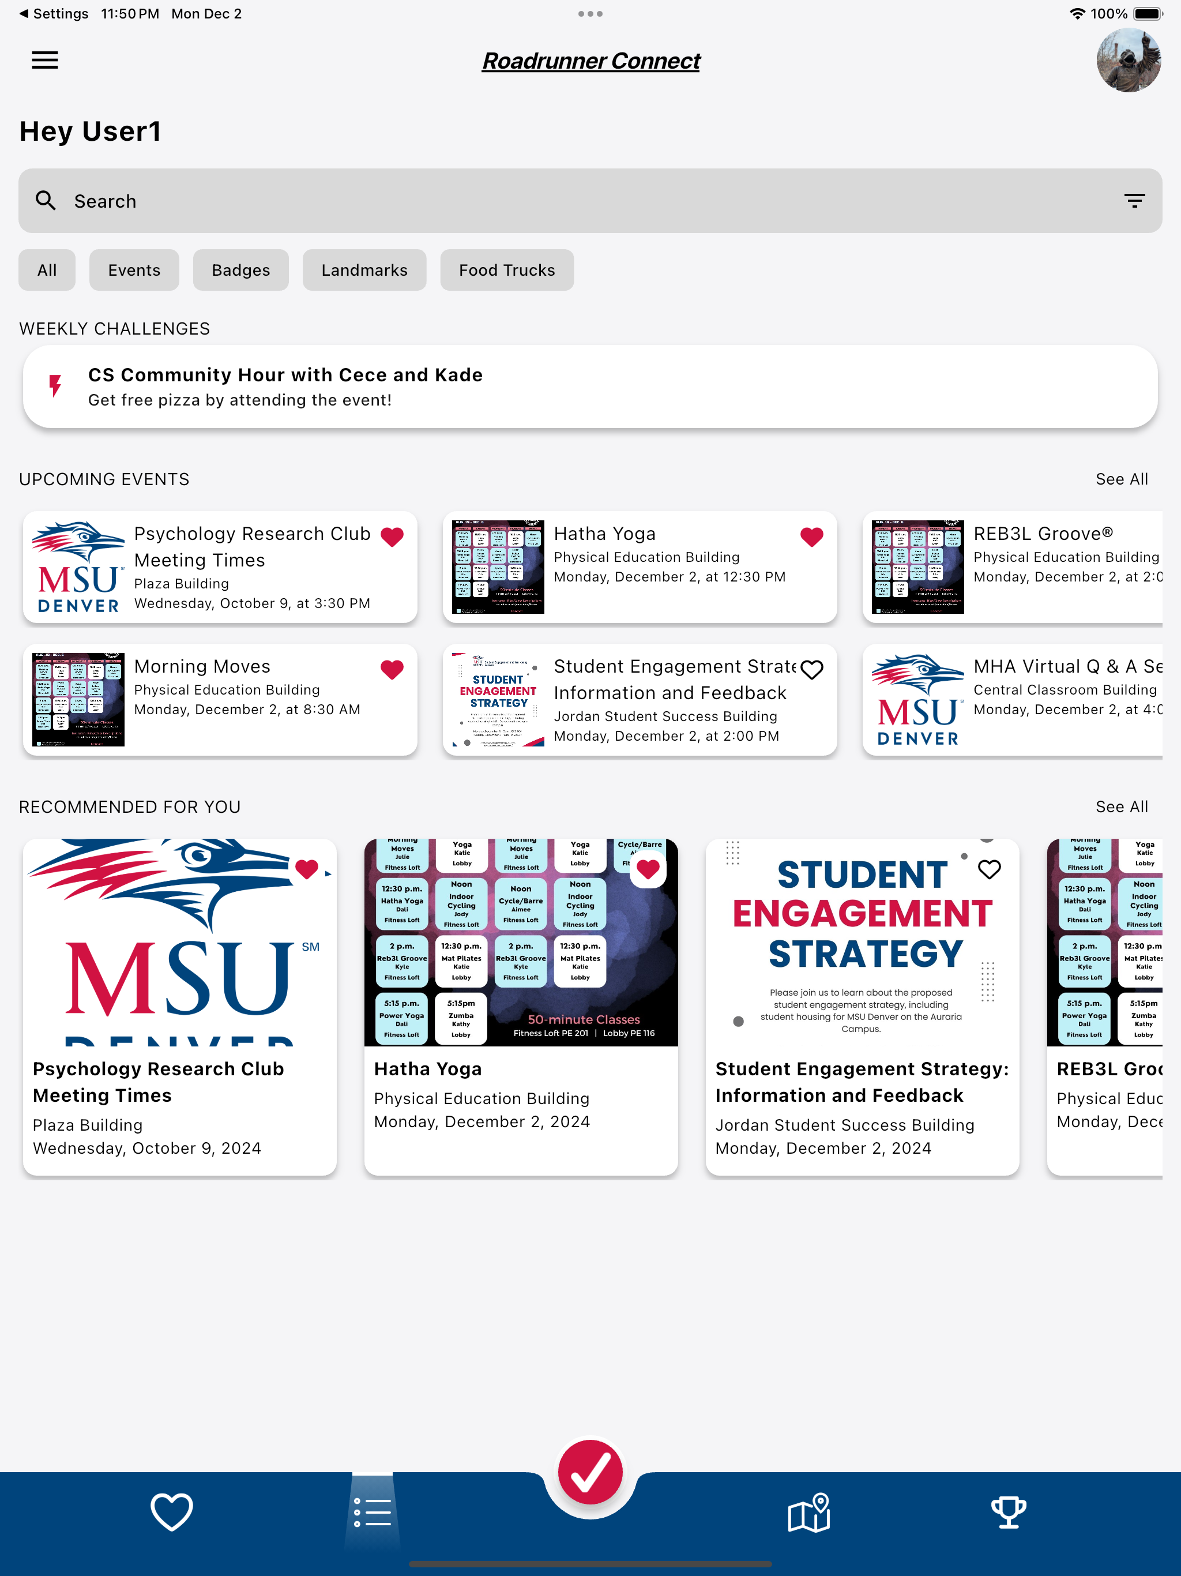The image size is (1181, 1576).
Task: Favorite Student Engagement Strategy recommended card
Action: tap(990, 869)
